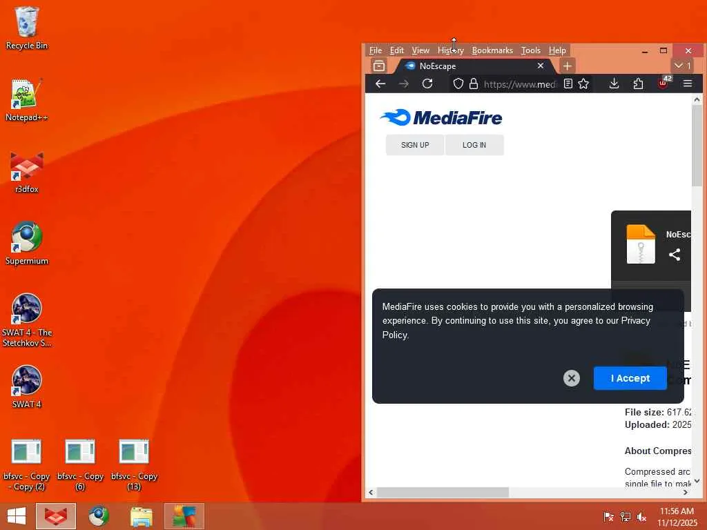Click the Supermium taskbar icon
Viewport: 707px width, 530px height.
tap(99, 516)
